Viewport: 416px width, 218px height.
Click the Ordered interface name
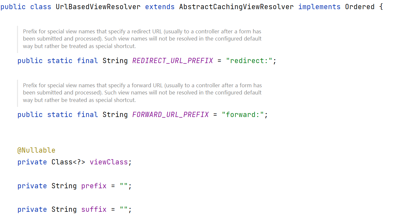[360, 7]
